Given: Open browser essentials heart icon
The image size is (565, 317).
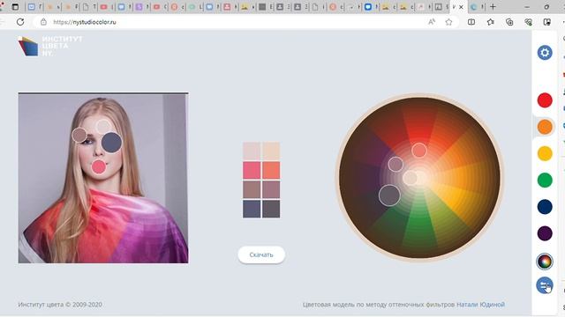Looking at the screenshot, I should (x=528, y=22).
